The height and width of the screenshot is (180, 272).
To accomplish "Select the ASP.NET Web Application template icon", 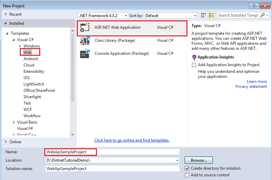I will pyautogui.click(x=85, y=27).
